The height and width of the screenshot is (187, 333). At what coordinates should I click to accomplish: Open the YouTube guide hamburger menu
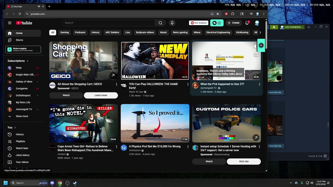10,23
